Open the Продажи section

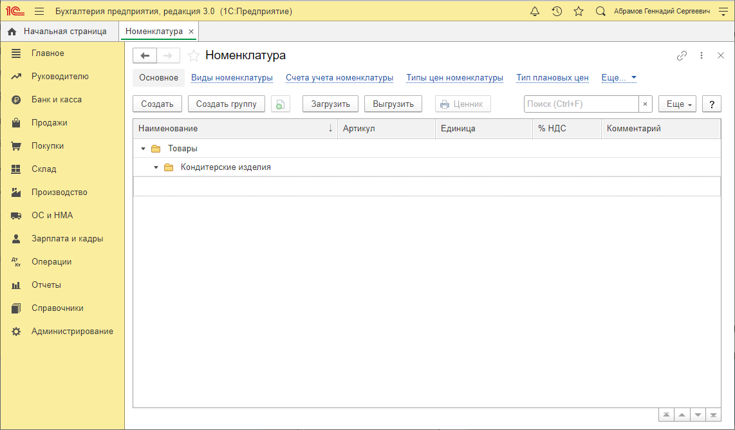(x=50, y=123)
